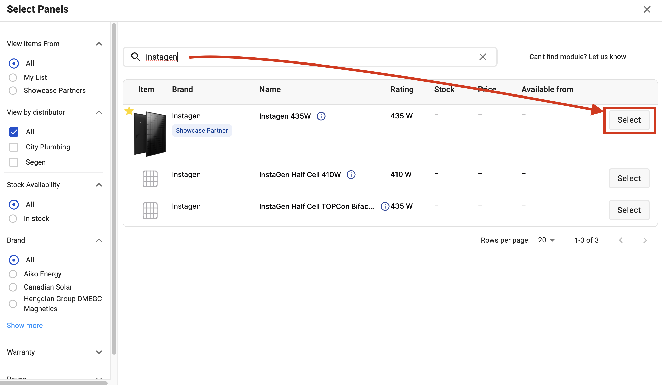662x385 pixels.
Task: Check the City Plumbing distributor
Action: (x=14, y=147)
